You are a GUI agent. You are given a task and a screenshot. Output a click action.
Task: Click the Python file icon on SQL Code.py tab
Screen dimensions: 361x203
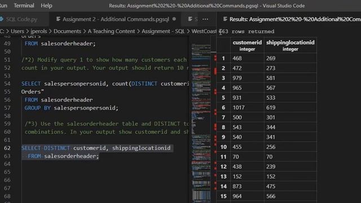pyautogui.click(x=2, y=19)
